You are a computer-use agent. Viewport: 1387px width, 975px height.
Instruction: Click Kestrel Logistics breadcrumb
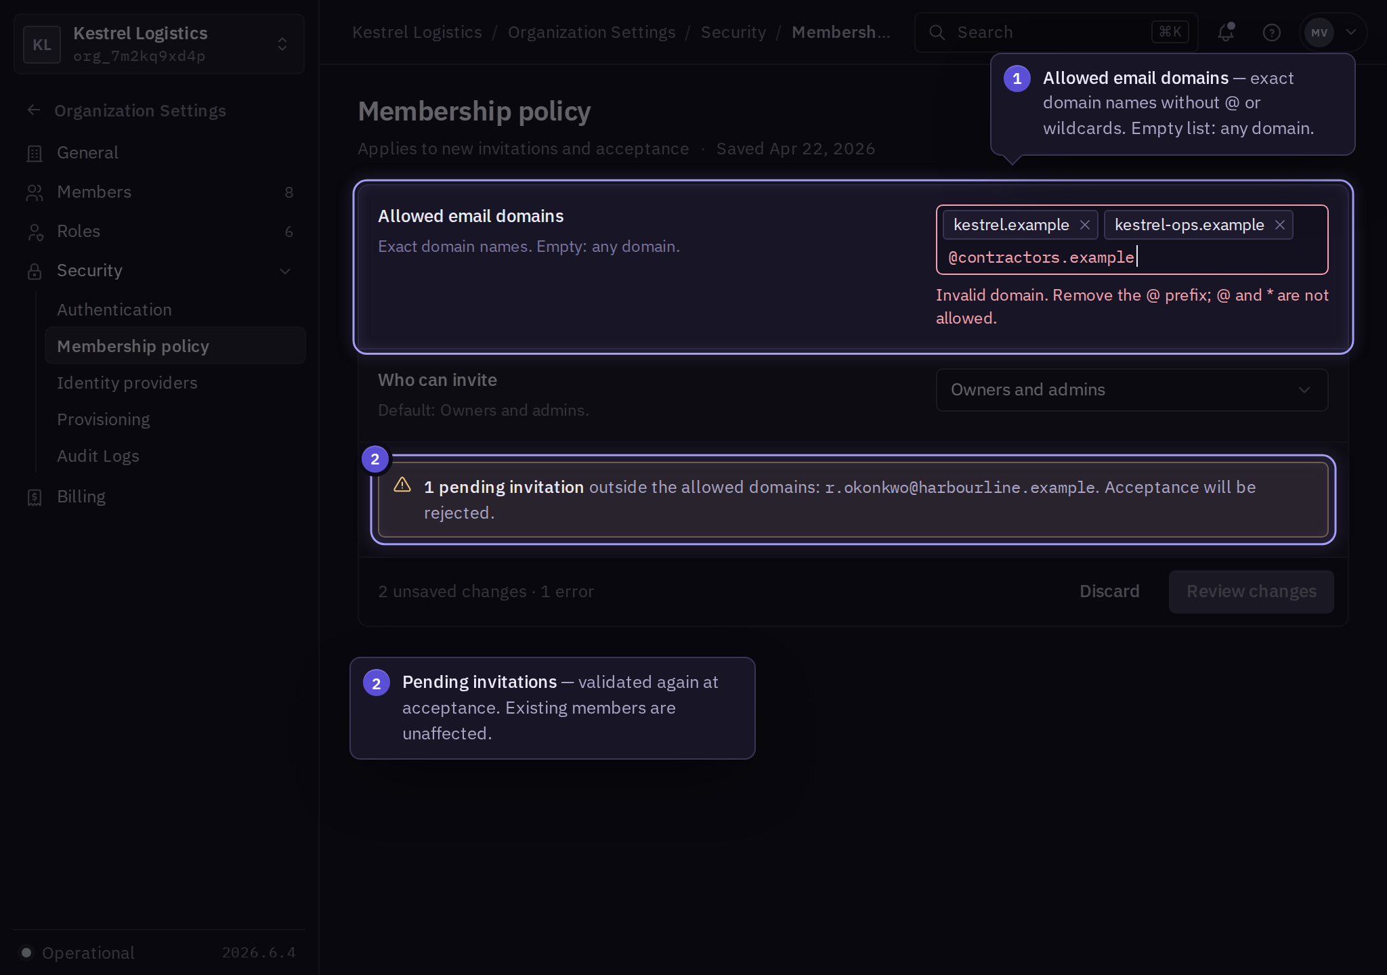point(417,32)
